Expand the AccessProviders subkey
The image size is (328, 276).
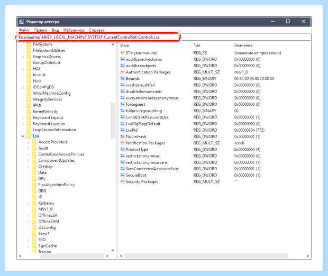point(28,142)
